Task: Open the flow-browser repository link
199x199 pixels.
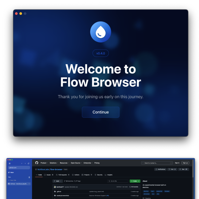Action: click(56, 169)
